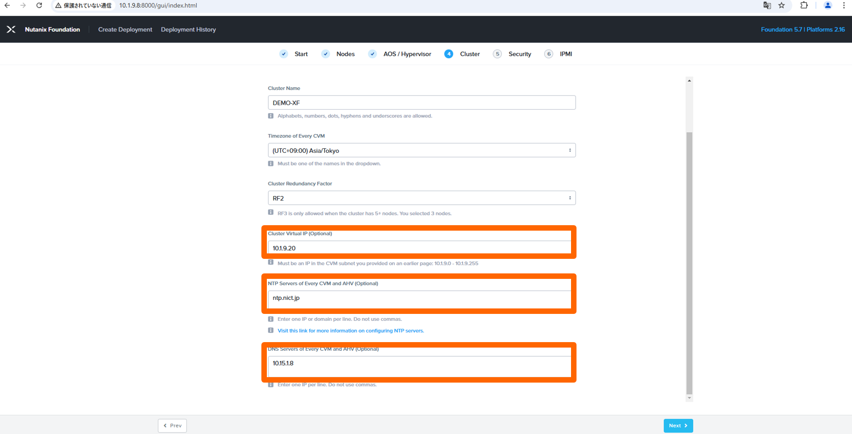Image resolution: width=852 pixels, height=434 pixels.
Task: Go back with the Prev button
Action: (172, 426)
